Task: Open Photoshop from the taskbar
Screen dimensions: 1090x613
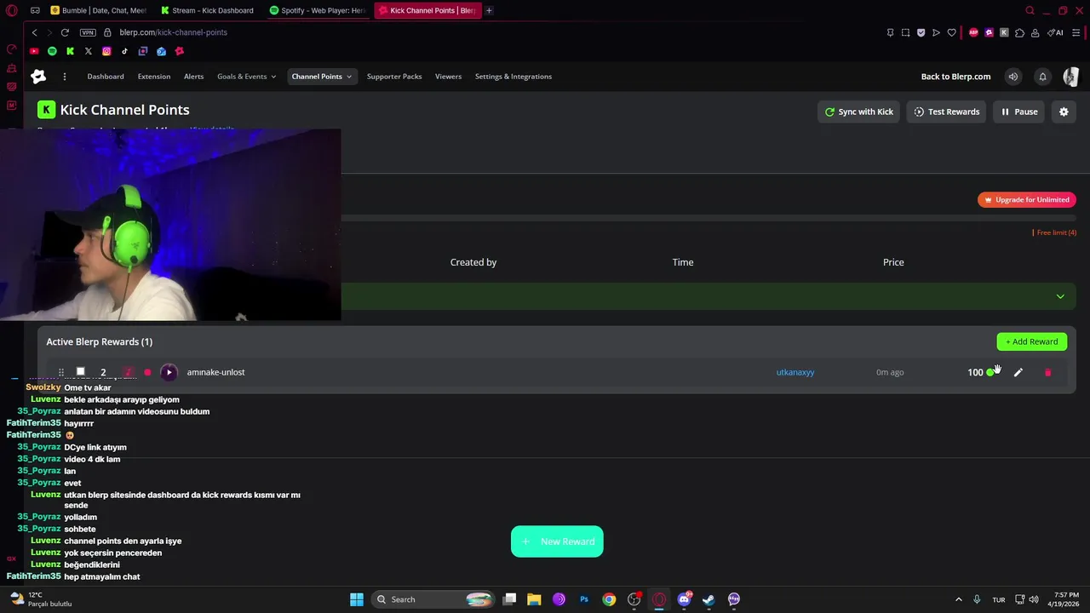Action: coord(584,599)
